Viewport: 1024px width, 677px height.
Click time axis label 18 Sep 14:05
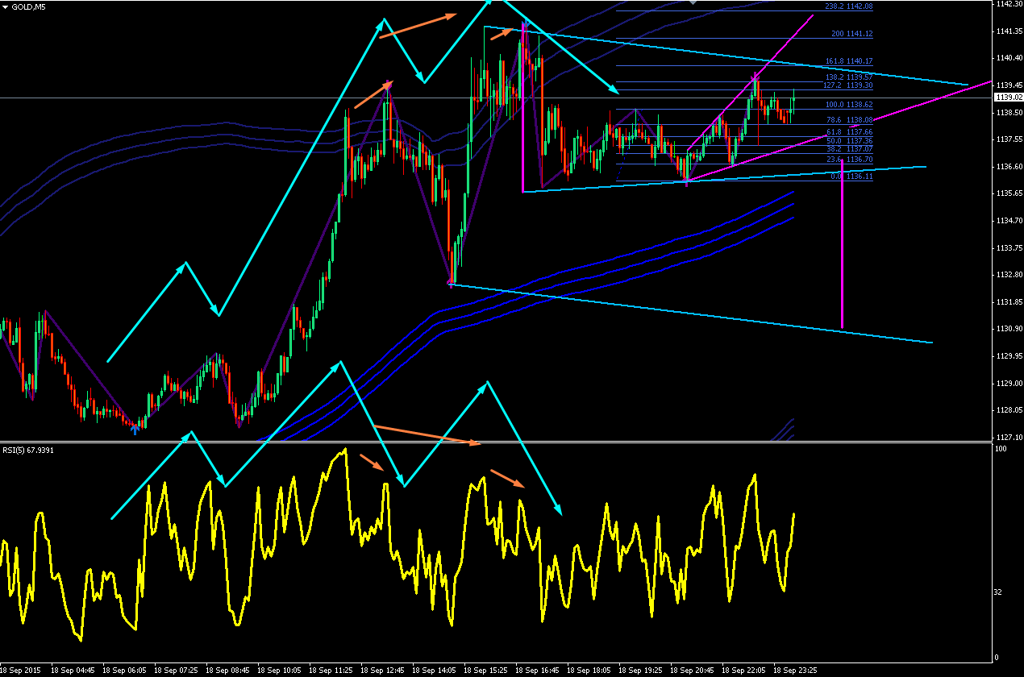(435, 670)
